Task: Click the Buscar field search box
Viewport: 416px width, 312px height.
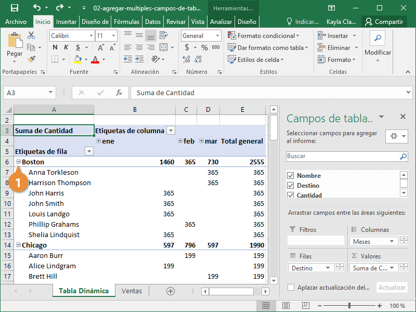Action: click(x=347, y=157)
